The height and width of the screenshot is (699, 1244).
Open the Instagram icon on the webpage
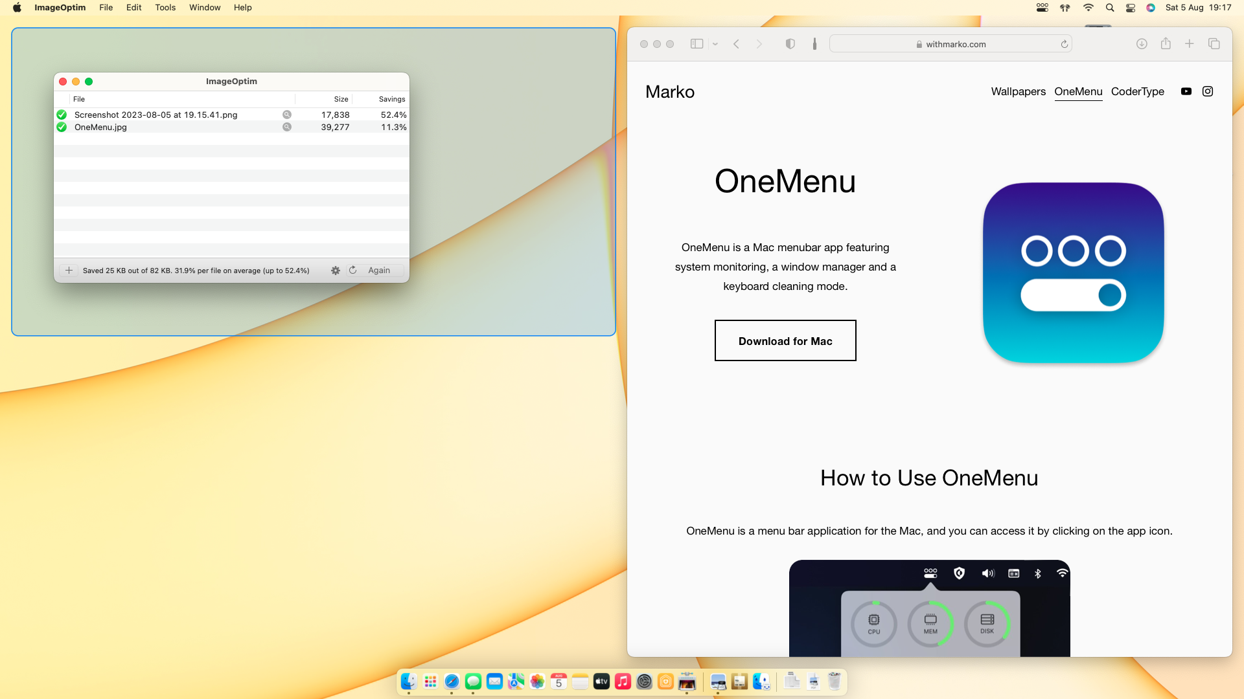coord(1208,91)
